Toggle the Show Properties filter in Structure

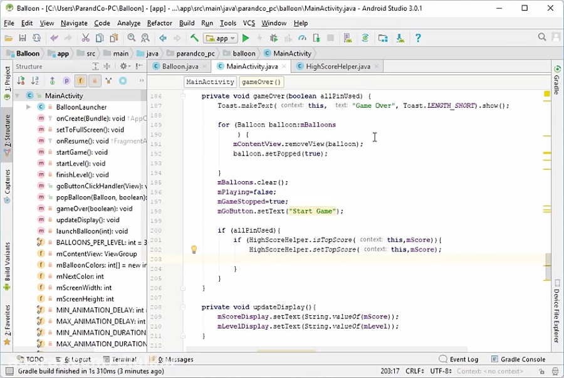(x=66, y=80)
